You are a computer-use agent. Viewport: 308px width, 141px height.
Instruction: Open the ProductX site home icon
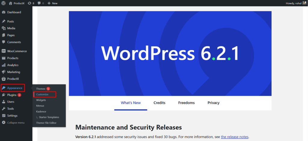[x=11, y=3]
